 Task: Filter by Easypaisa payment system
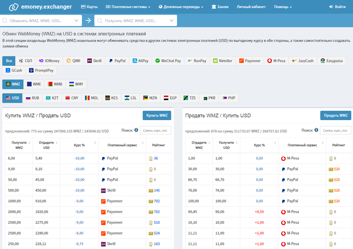tap(332, 61)
